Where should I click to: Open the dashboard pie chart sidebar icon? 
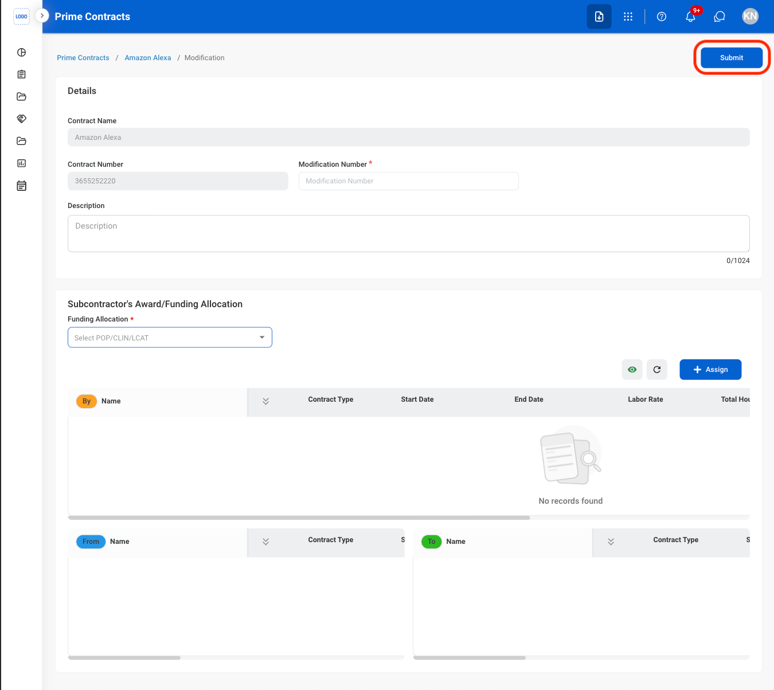coord(22,53)
